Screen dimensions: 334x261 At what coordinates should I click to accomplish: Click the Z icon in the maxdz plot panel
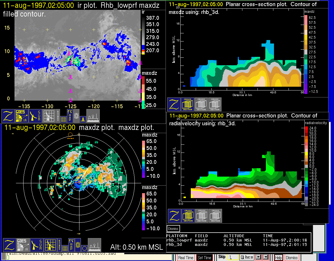[9, 245]
